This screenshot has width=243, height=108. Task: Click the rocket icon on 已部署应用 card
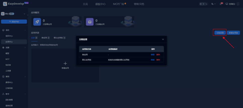(37, 22)
